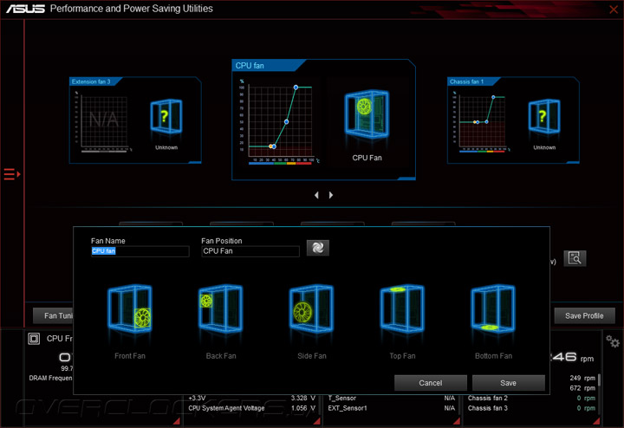Screen dimensions: 624x428
Task: Click the Fan Tuning button
Action: coord(53,316)
